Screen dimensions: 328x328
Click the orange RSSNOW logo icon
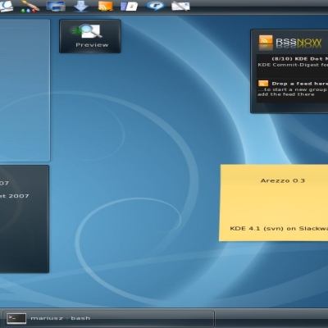click(266, 43)
